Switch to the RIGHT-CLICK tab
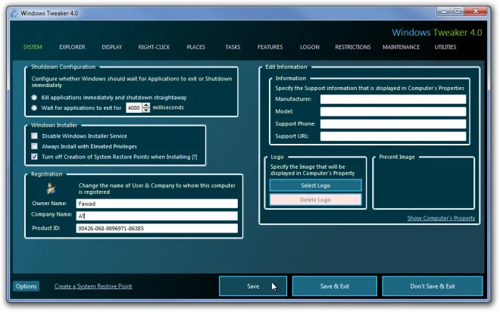The width and height of the screenshot is (500, 312). coord(154,47)
